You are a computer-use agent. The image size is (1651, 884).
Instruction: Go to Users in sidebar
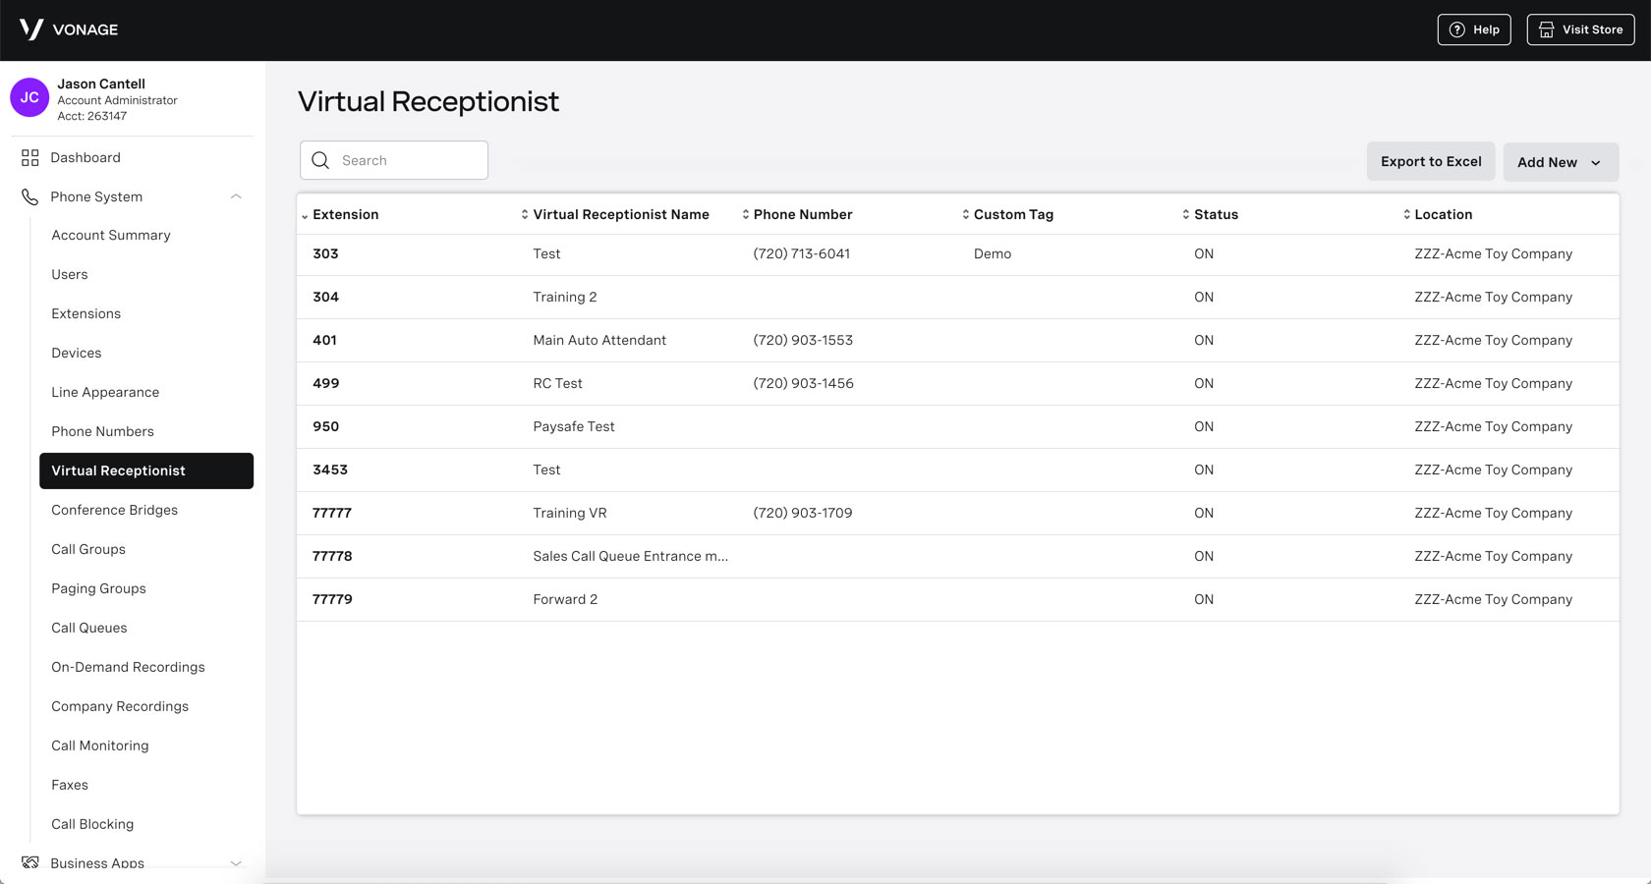tap(70, 274)
